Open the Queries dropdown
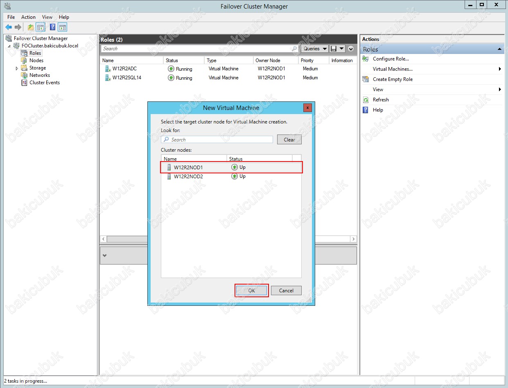The width and height of the screenshot is (508, 388). point(315,49)
